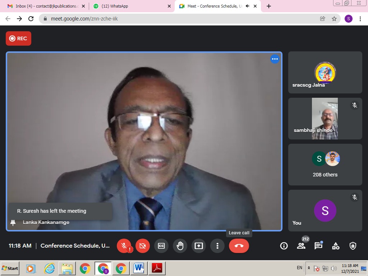Open the Activities panel icon

(336, 246)
